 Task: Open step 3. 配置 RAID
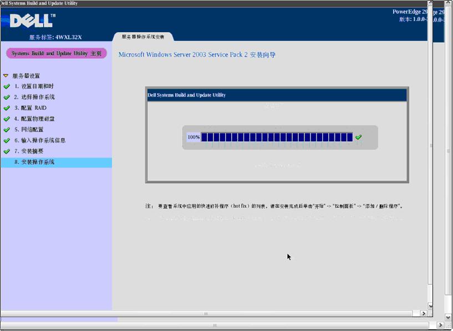point(30,108)
